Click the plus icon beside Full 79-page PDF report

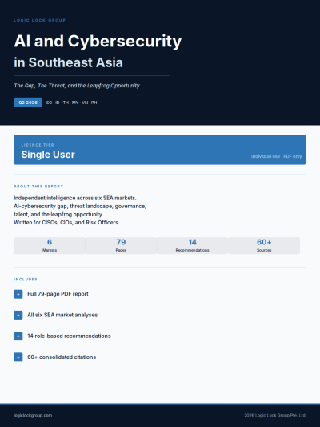pyautogui.click(x=18, y=294)
